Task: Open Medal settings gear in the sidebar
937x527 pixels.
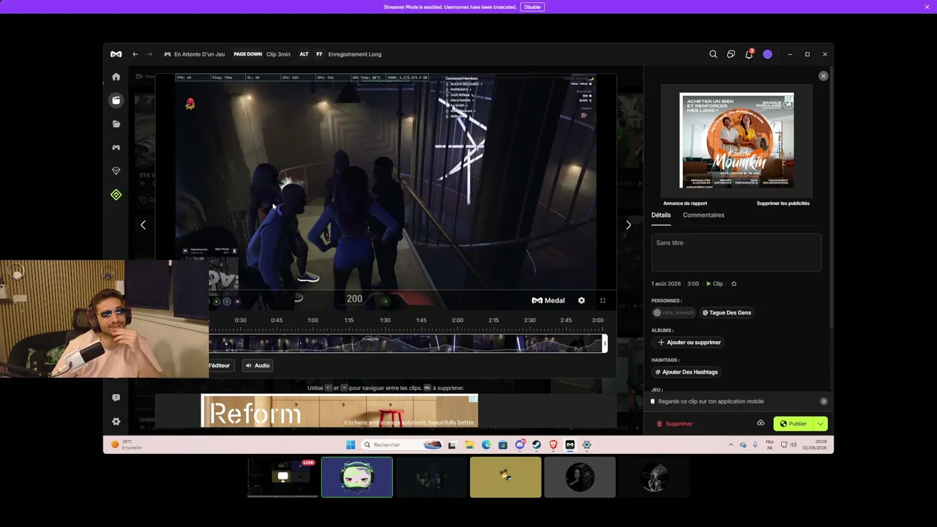Action: (116, 422)
